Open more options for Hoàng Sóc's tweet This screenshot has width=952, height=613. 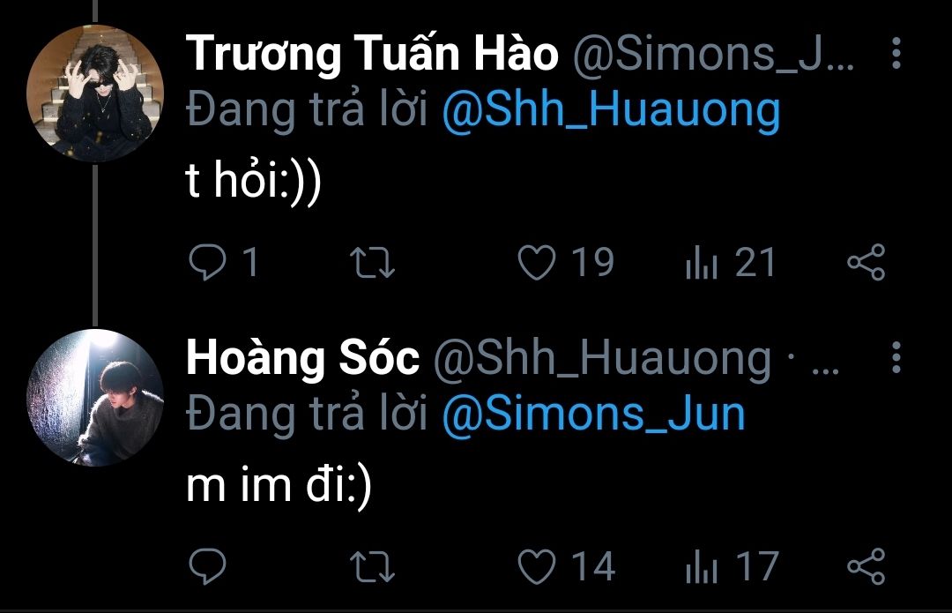coord(896,357)
